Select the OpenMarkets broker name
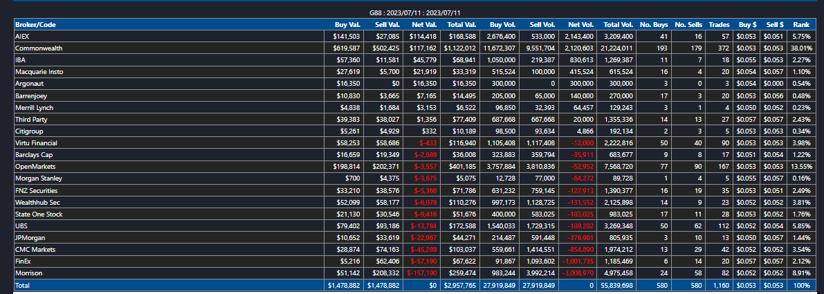824x294 pixels. click(34, 167)
